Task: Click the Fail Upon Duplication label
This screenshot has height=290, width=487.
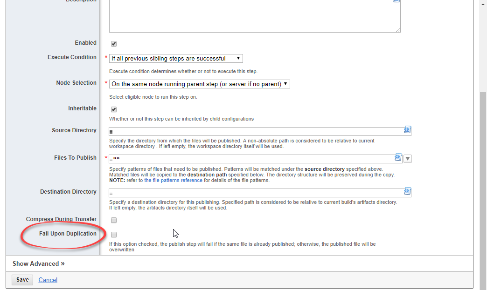Action: tap(68, 234)
